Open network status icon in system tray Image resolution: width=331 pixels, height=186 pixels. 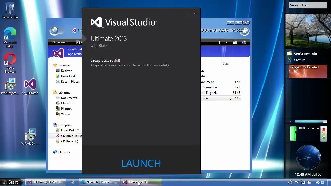pyautogui.click(x=303, y=182)
